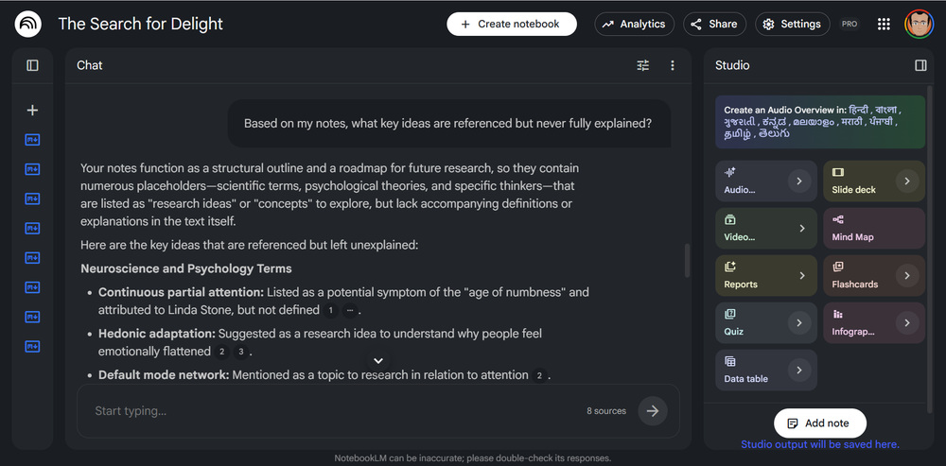Screen dimensions: 946x466
Task: Open the fifth markdown source icon
Action: click(x=32, y=258)
